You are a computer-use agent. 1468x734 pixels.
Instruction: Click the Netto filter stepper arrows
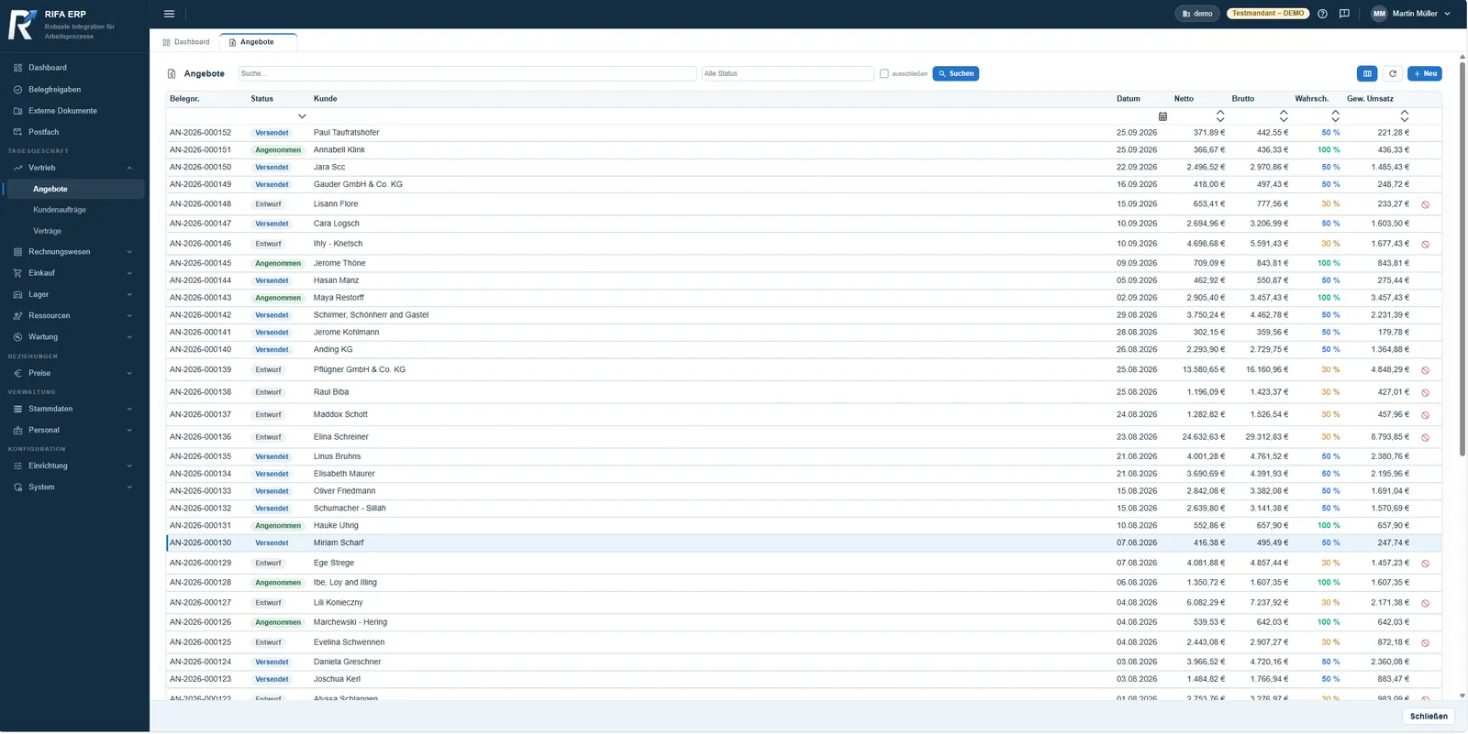click(x=1220, y=116)
